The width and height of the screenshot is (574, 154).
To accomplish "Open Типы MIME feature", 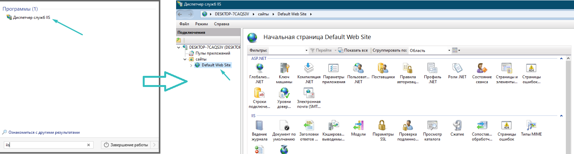I will [x=531, y=128].
